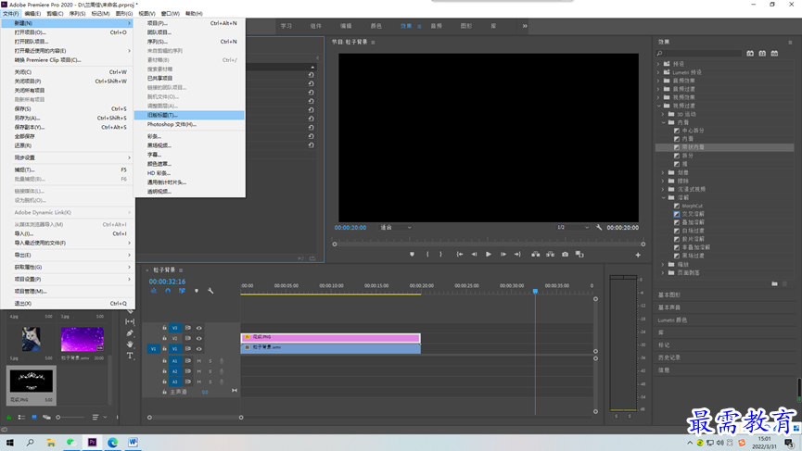802x451 pixels.
Task: Toggle V3 track output eye
Action: [x=199, y=328]
